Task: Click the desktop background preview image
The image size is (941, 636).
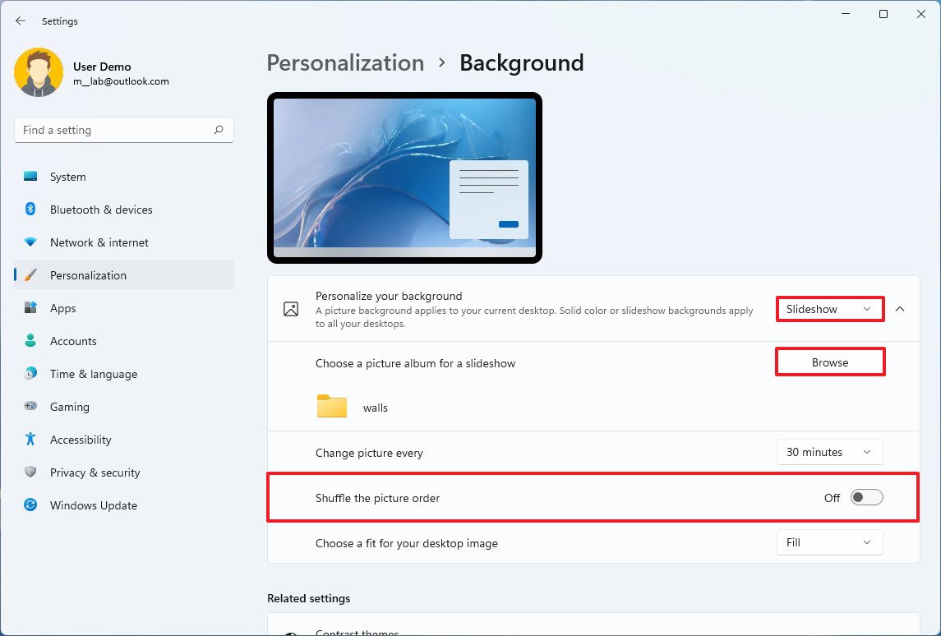Action: (404, 177)
